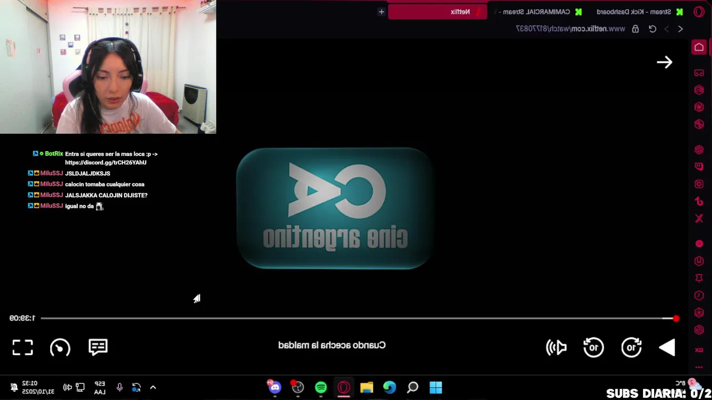Click the browser forward navigation arrow
Image resolution: width=712 pixels, height=400 pixels.
pyautogui.click(x=666, y=29)
